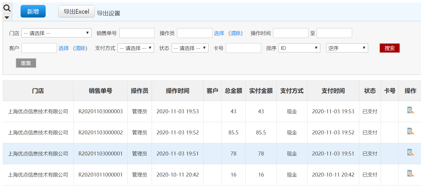Screen dimensions: 421x186
Task: Click the 实付金额 column header
Action: click(261, 91)
